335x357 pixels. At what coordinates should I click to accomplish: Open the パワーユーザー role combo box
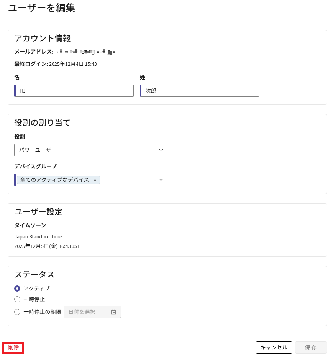tap(90, 150)
